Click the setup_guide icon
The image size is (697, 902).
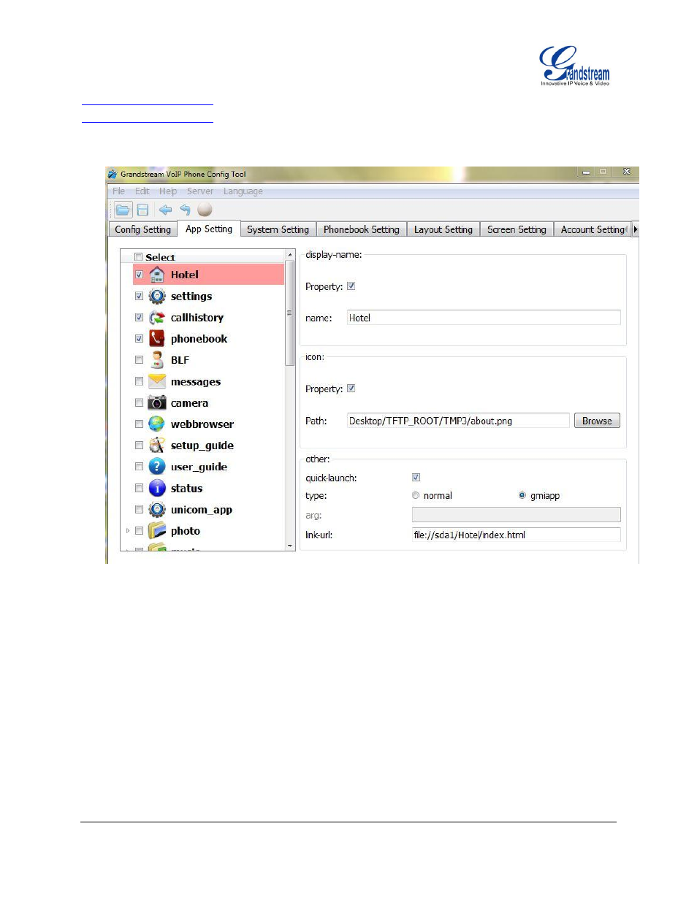[x=157, y=445]
